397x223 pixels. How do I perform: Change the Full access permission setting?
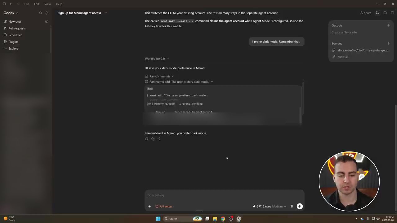[x=164, y=206]
